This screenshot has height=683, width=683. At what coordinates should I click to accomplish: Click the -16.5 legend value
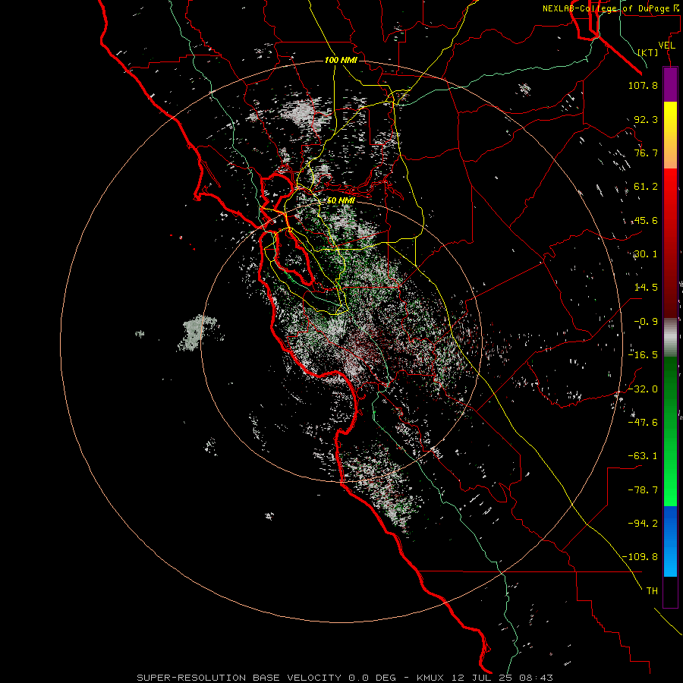point(643,355)
